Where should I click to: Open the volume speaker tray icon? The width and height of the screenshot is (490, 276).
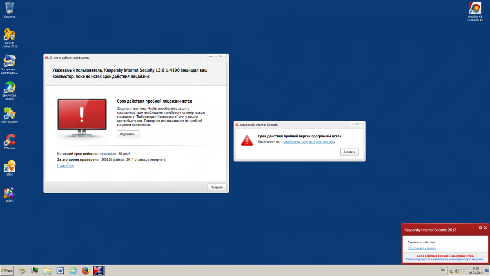click(463, 271)
